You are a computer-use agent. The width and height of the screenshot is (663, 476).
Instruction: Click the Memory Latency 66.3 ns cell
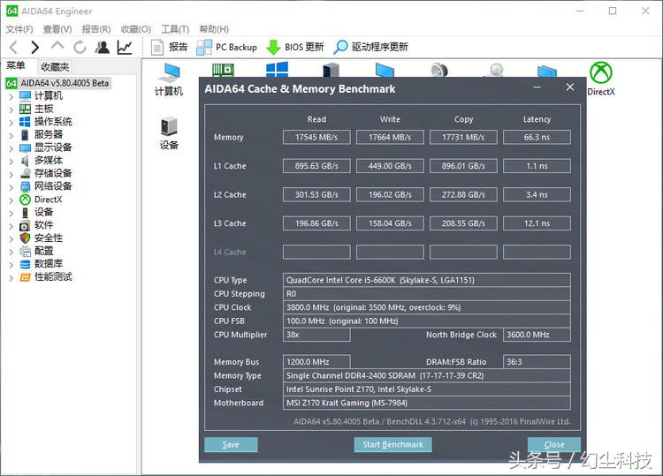537,137
